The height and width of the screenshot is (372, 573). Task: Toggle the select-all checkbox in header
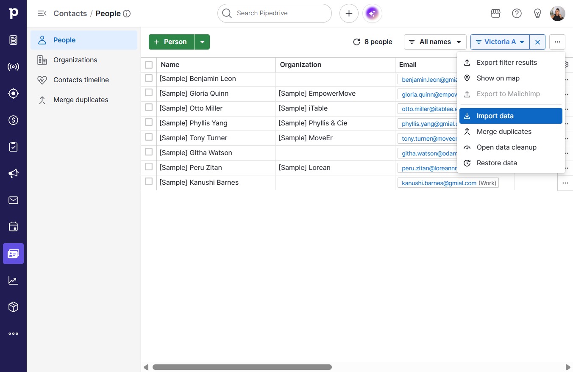click(149, 65)
